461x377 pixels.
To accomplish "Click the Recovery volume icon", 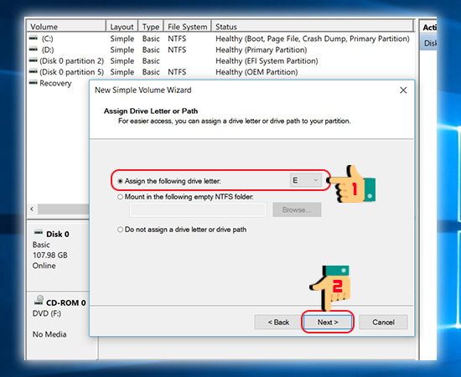I will point(34,83).
